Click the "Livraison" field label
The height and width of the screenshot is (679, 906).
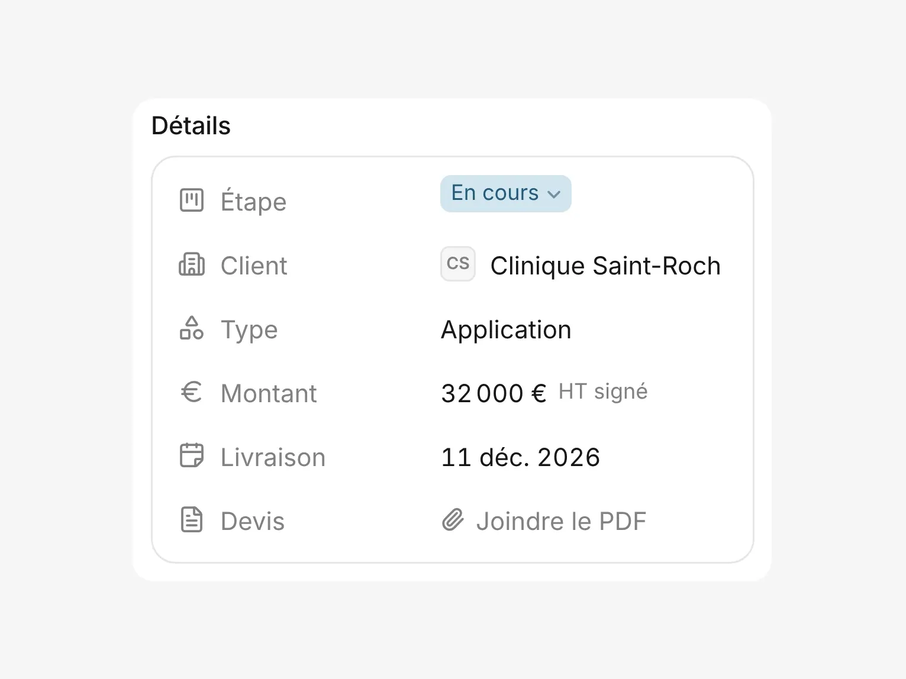273,457
